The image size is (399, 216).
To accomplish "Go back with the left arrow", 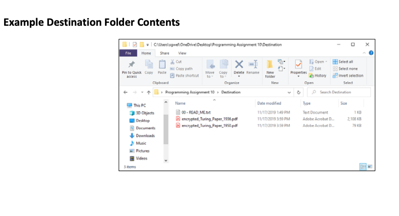I will tap(125, 92).
